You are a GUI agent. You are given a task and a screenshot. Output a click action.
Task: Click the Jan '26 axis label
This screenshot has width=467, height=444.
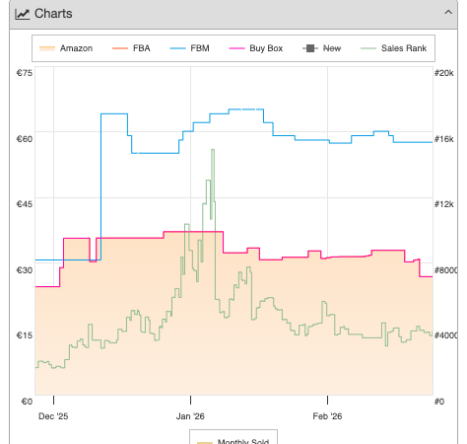(190, 416)
